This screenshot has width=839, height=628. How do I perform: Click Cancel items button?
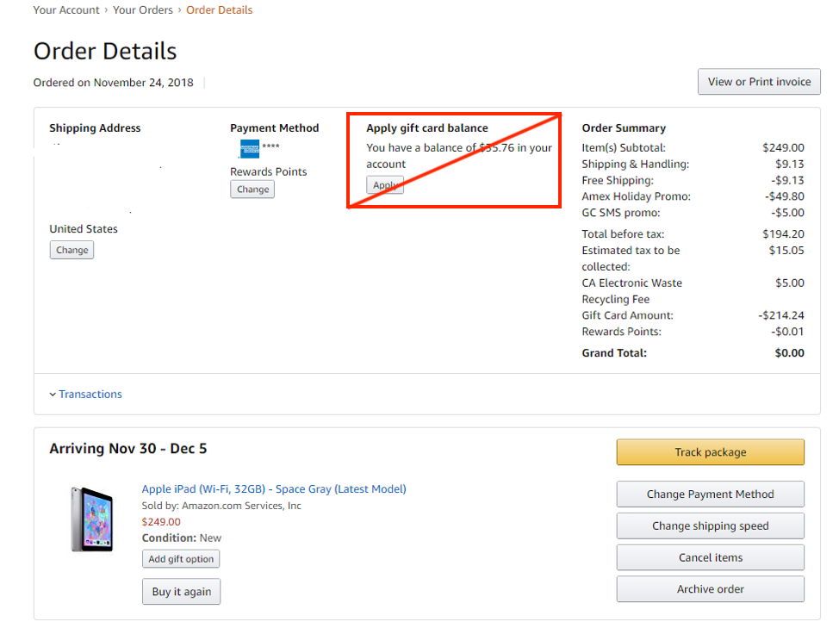(x=710, y=557)
